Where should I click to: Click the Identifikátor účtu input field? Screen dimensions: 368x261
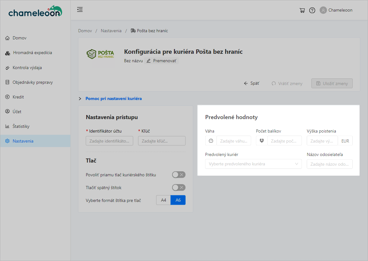point(109,141)
